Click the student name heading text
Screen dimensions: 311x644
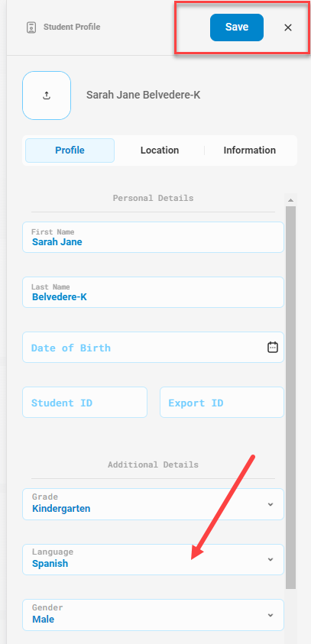[x=144, y=95]
